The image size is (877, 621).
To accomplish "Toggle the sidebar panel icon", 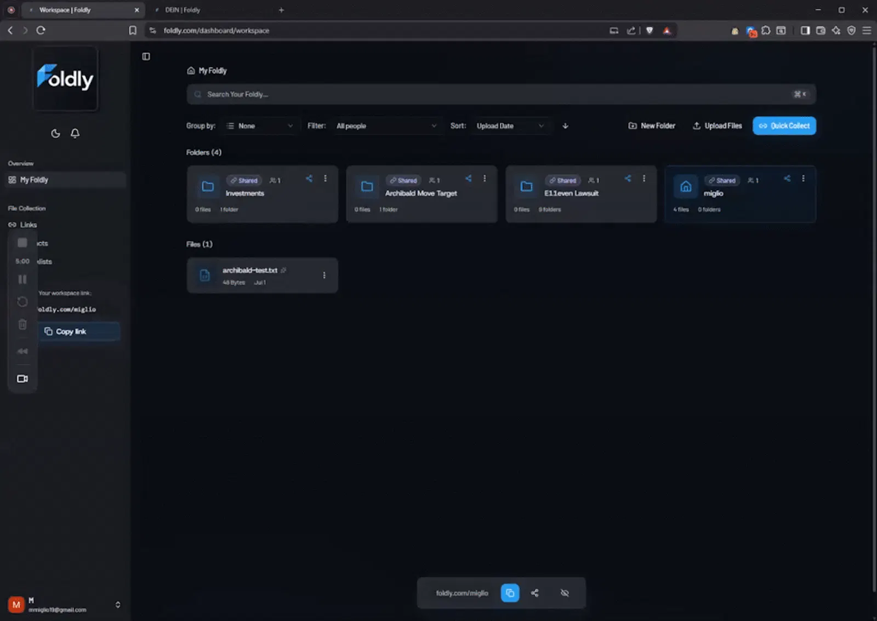I will (146, 56).
